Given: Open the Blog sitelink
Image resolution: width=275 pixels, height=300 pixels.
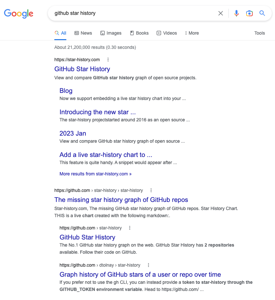Looking at the screenshot, I should (66, 91).
